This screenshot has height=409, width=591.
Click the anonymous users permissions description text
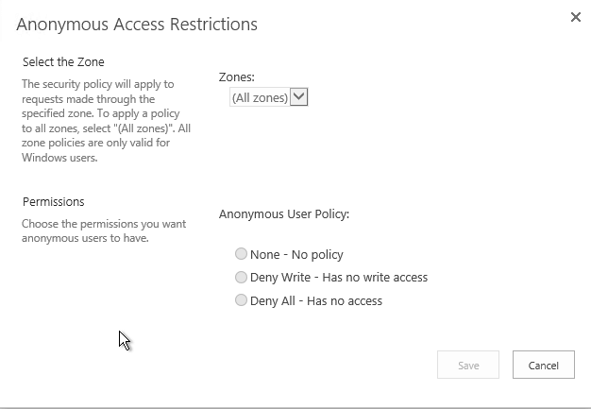tap(104, 230)
